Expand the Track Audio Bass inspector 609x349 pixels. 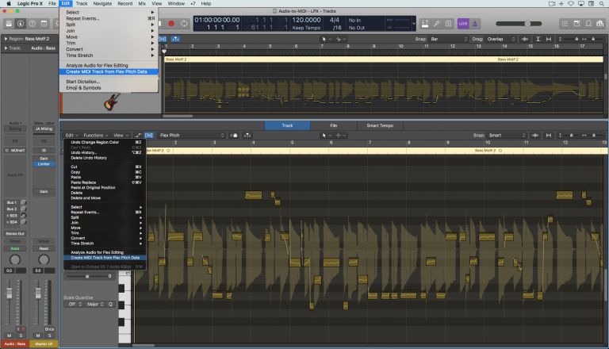click(x=6, y=48)
